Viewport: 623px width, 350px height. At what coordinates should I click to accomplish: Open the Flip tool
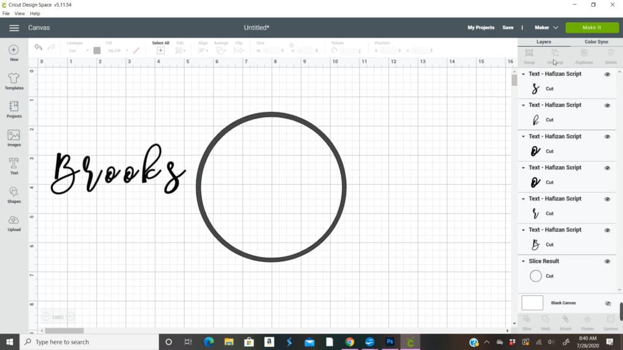coord(239,50)
